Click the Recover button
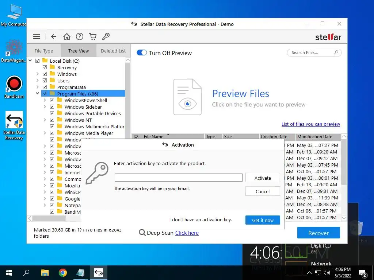 click(x=318, y=233)
